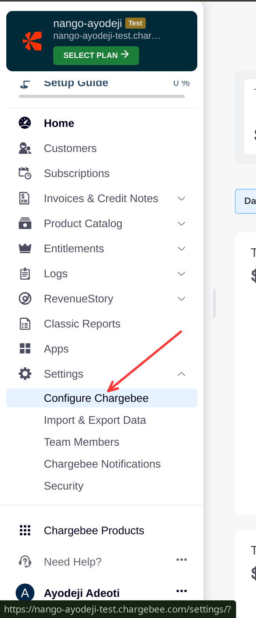
Task: Expand Logs submenu chevron
Action: [x=181, y=274]
